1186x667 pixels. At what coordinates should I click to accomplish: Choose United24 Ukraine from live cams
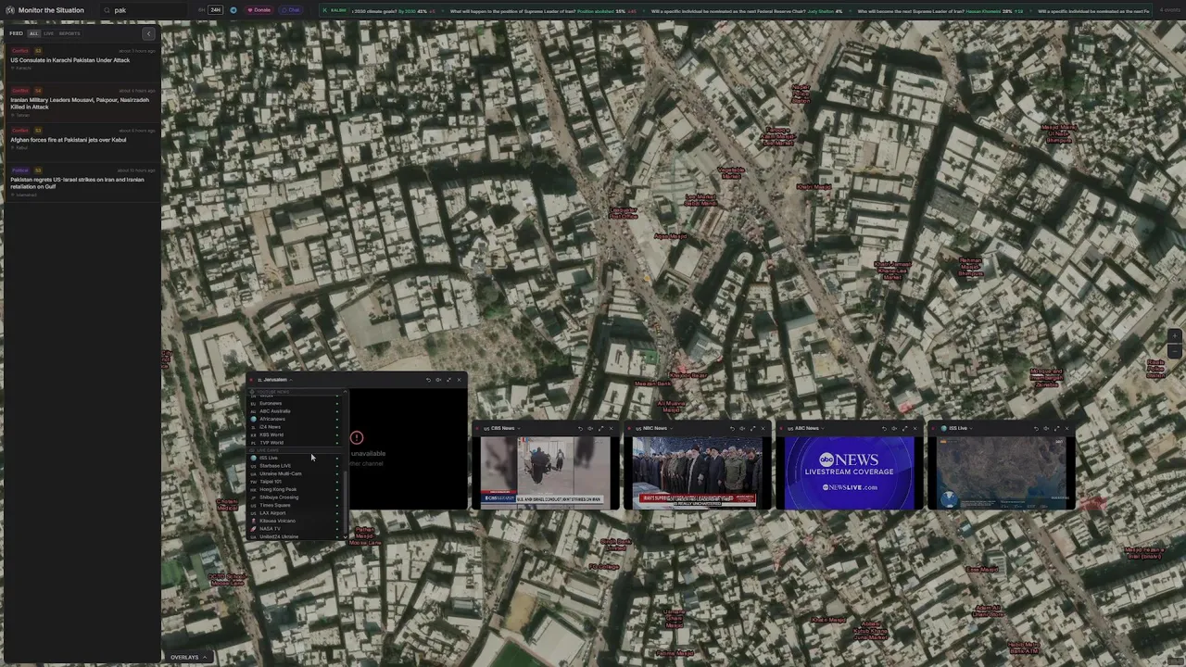coord(296,536)
